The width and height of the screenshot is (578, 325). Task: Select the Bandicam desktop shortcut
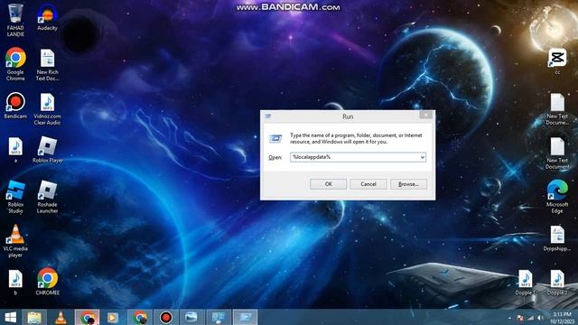coord(15,106)
